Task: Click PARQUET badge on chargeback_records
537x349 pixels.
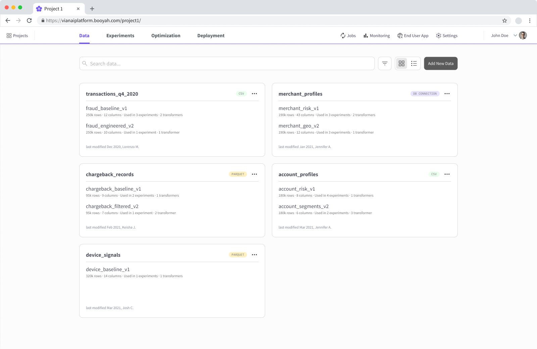Action: coord(238,174)
